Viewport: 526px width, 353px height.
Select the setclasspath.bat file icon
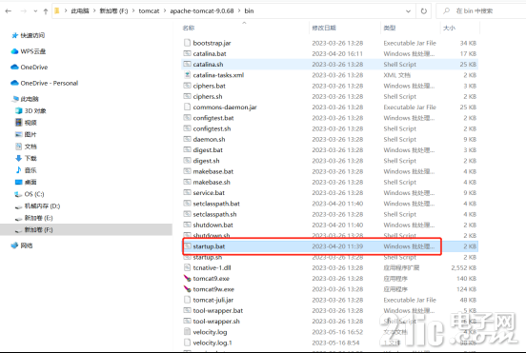point(187,204)
